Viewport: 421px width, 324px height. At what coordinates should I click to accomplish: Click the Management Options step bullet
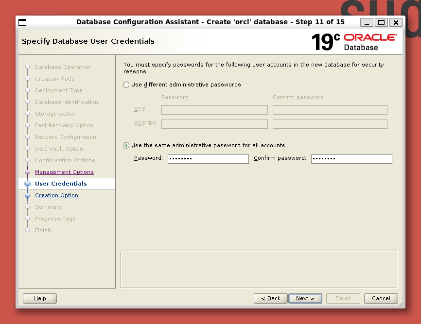(28, 172)
